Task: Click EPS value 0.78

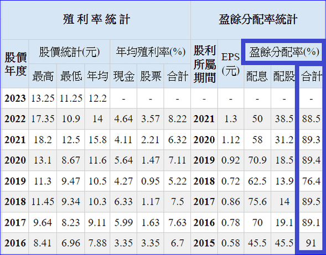Action: pos(231,222)
